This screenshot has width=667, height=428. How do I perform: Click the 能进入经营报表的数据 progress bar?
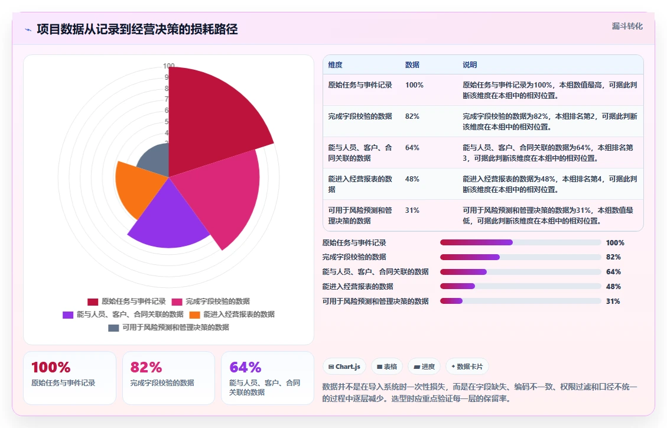pos(520,286)
